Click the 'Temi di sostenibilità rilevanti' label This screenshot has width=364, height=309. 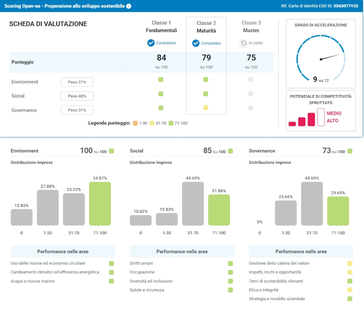tap(276, 281)
